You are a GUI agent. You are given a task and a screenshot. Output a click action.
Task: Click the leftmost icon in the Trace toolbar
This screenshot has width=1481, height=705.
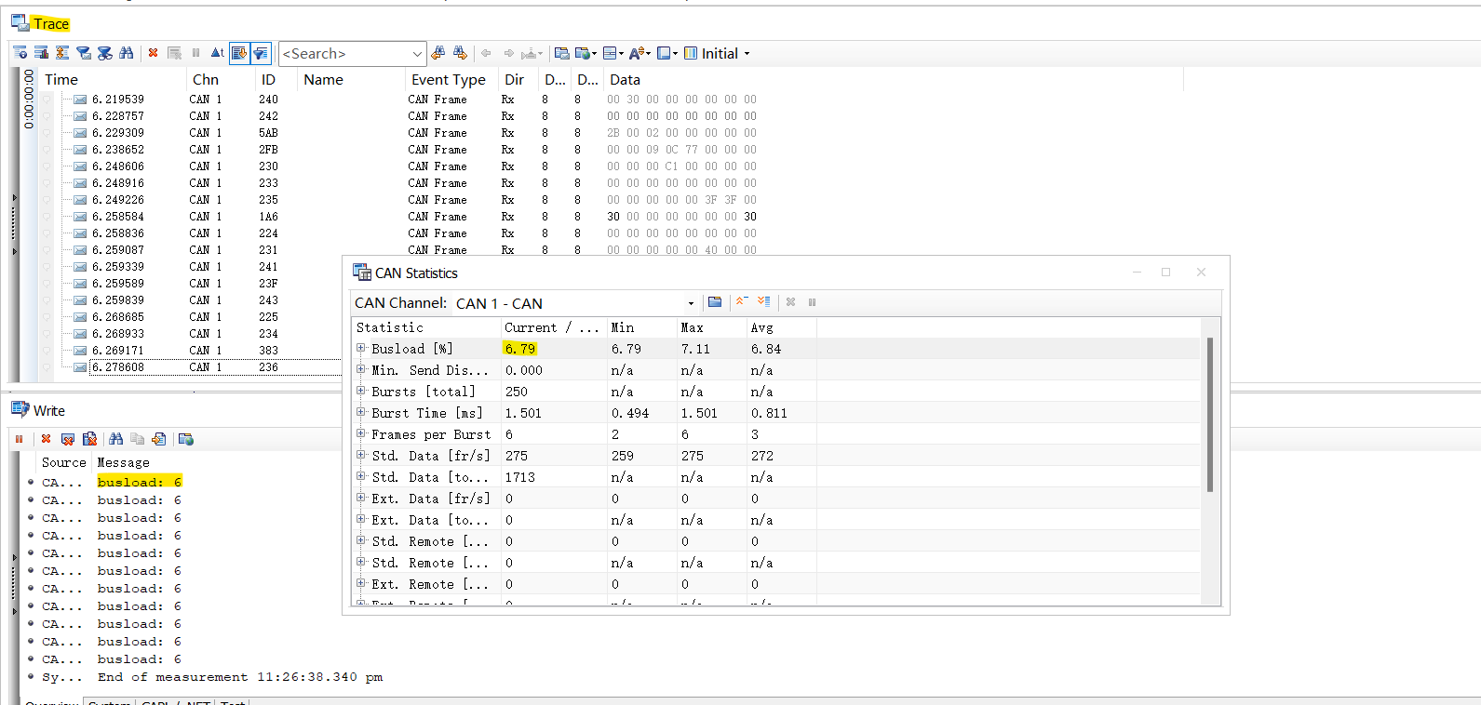click(20, 53)
